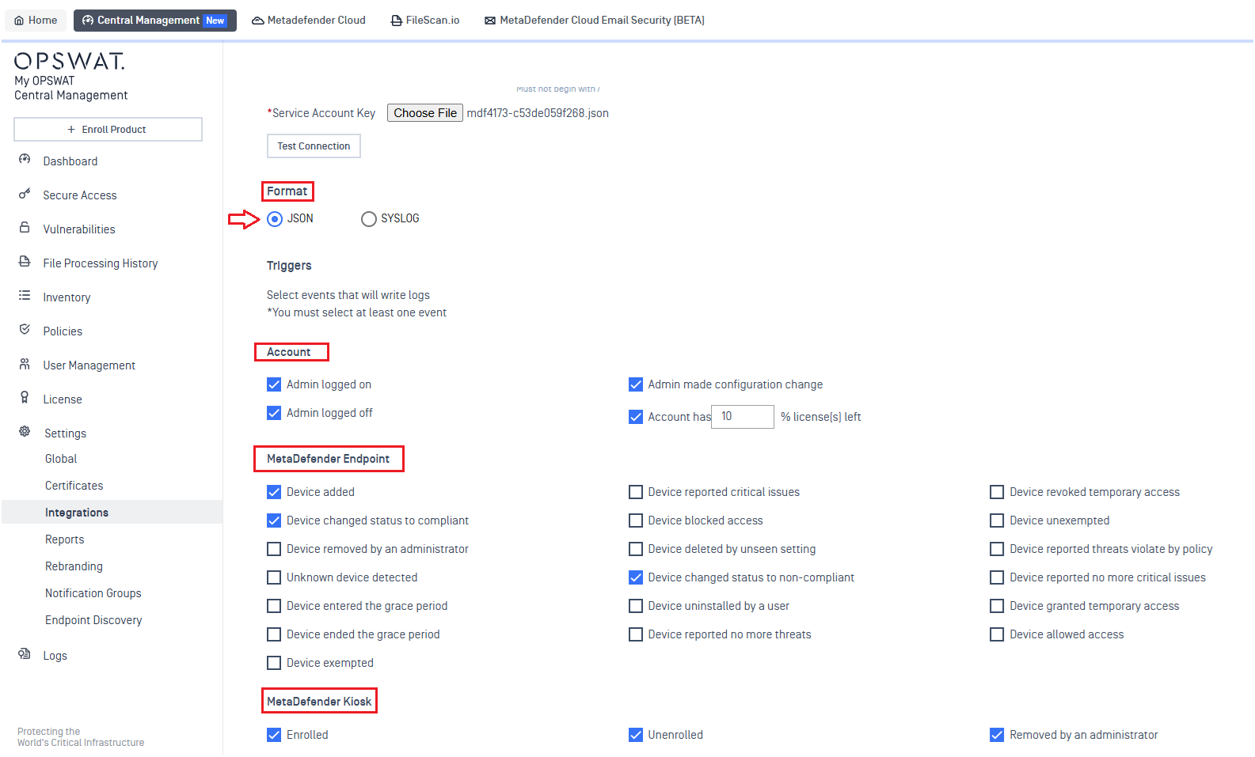Click the Secure Access key icon

25,194
